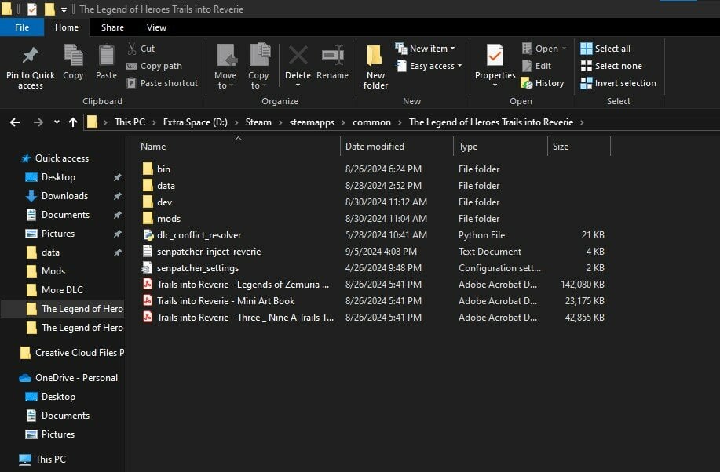The height and width of the screenshot is (472, 720).
Task: Click the History icon
Action: [x=526, y=83]
